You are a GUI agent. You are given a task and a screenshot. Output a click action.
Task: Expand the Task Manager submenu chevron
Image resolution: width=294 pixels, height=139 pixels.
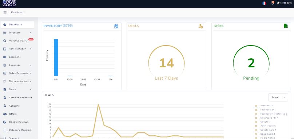point(30,49)
